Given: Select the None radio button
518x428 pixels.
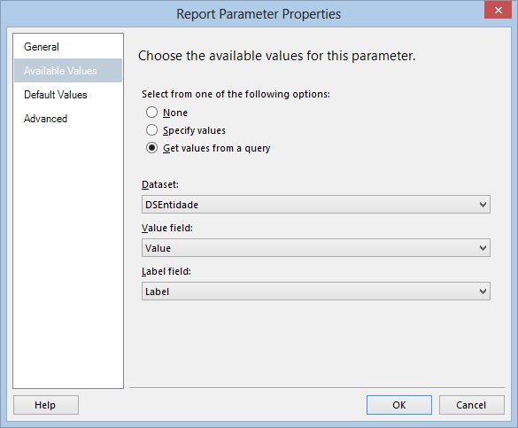Looking at the screenshot, I should click(x=151, y=113).
